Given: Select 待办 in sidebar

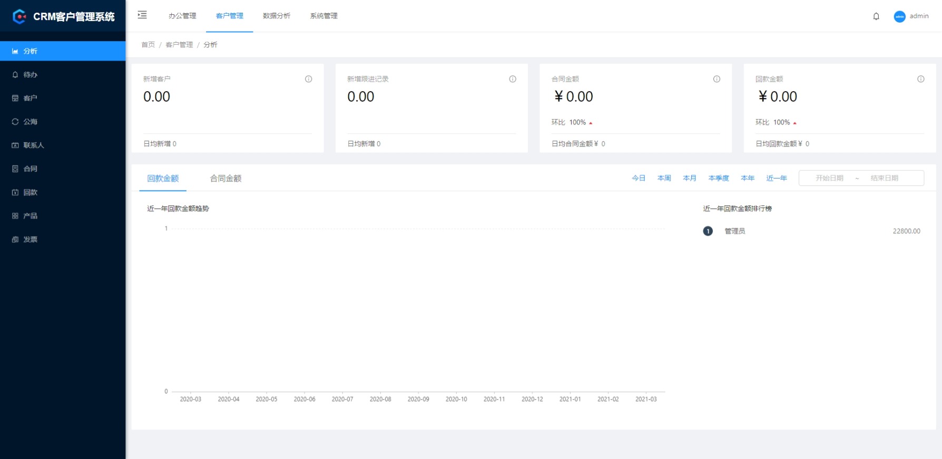Looking at the screenshot, I should pyautogui.click(x=63, y=75).
